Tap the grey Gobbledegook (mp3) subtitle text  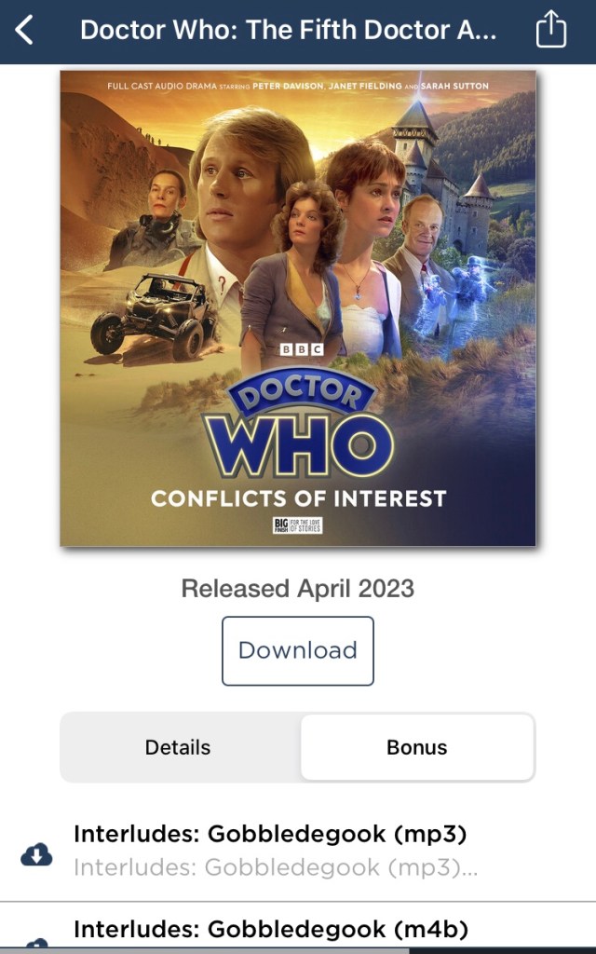(x=276, y=867)
